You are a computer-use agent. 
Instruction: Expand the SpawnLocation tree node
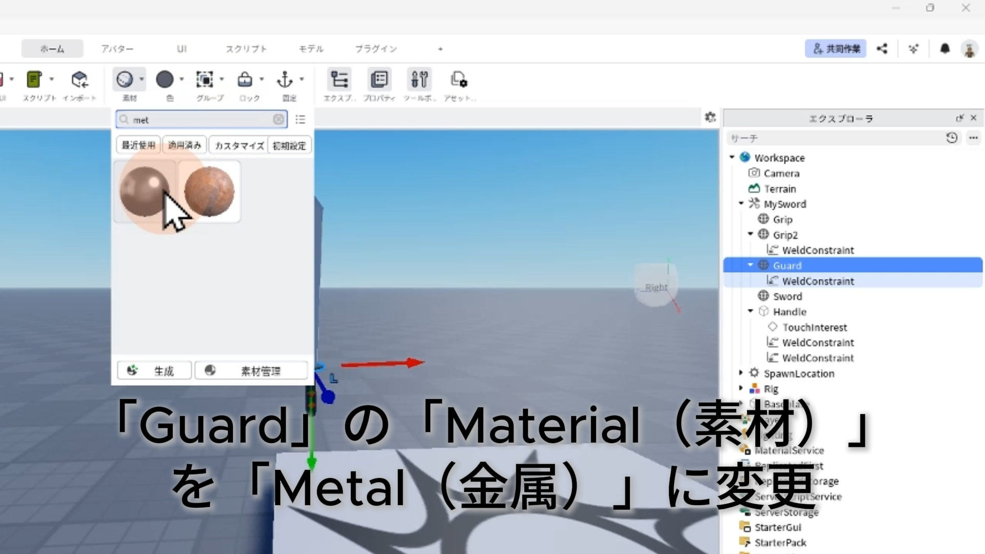[x=741, y=373]
